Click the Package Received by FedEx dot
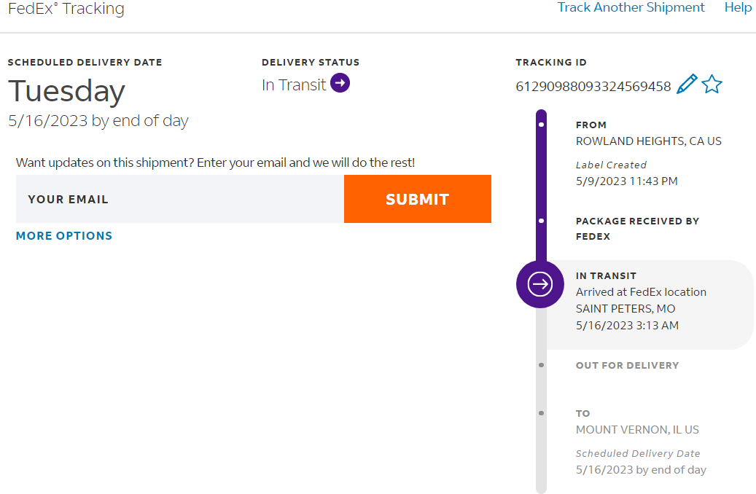 (541, 220)
